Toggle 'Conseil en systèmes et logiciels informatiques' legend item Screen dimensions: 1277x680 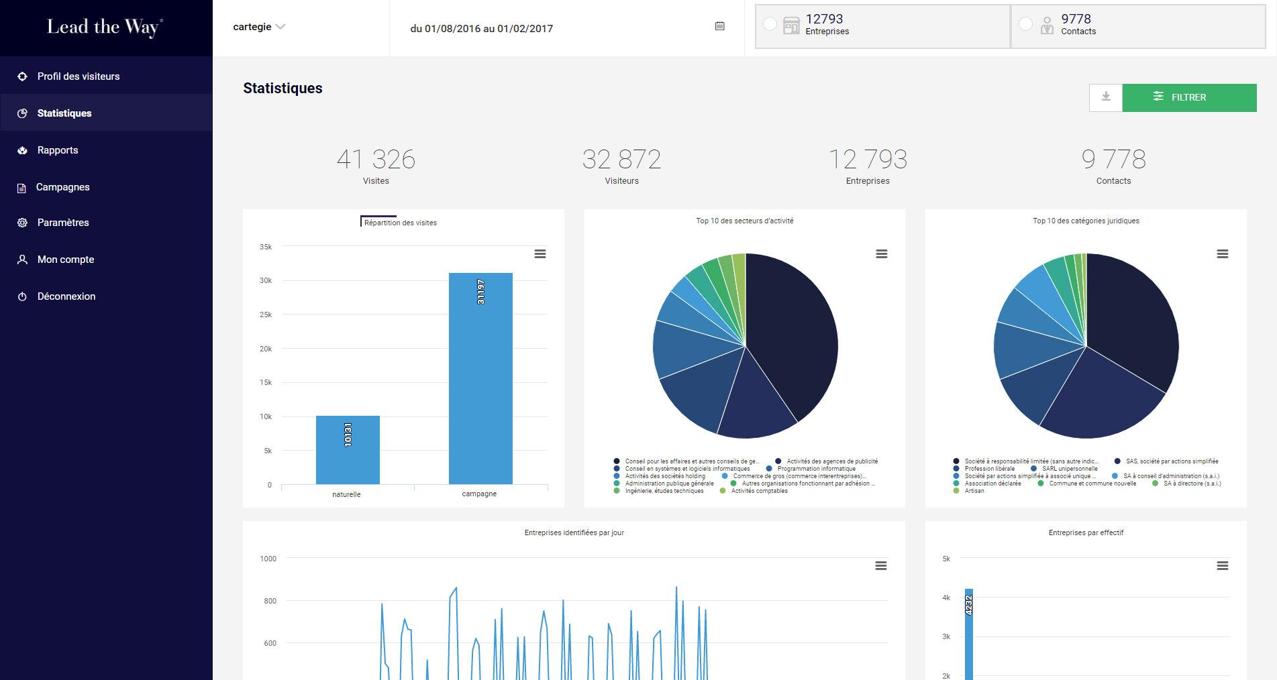pyautogui.click(x=682, y=469)
